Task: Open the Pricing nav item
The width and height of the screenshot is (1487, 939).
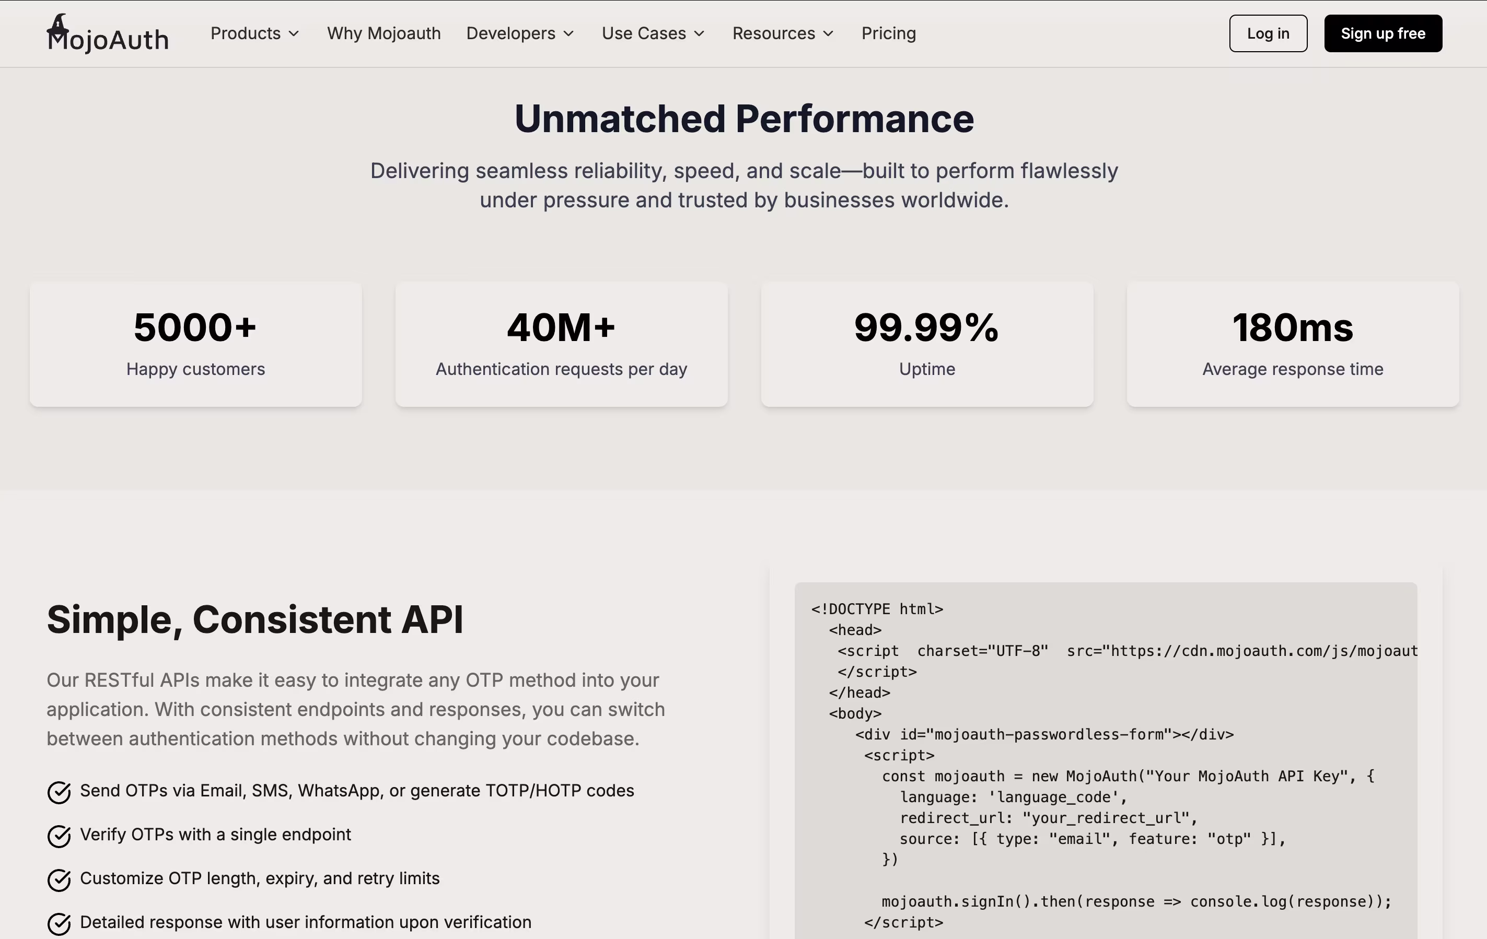Action: point(888,33)
